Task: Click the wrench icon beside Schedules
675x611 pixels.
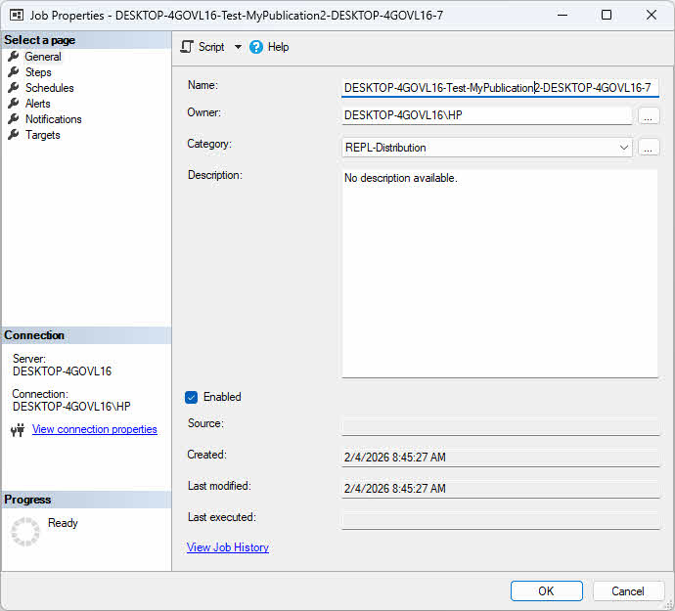Action: point(14,88)
